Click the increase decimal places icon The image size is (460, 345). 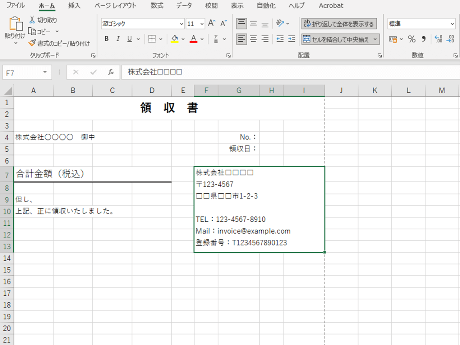click(x=438, y=39)
